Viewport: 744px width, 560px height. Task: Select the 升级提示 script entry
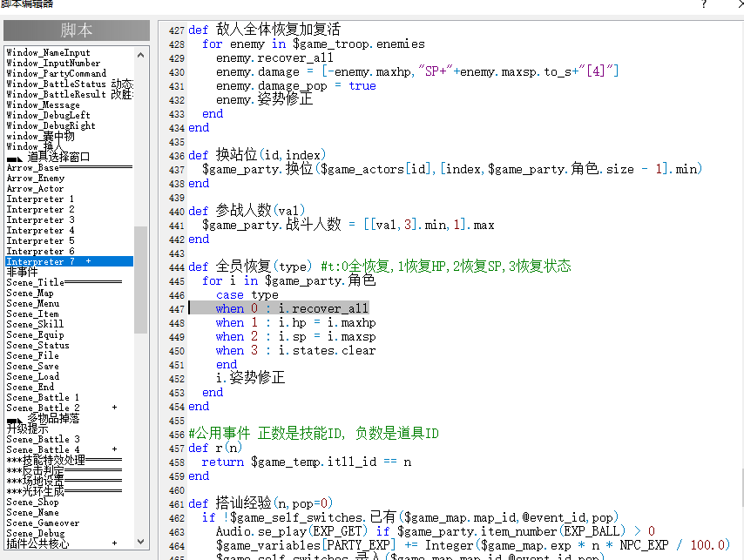[28, 428]
